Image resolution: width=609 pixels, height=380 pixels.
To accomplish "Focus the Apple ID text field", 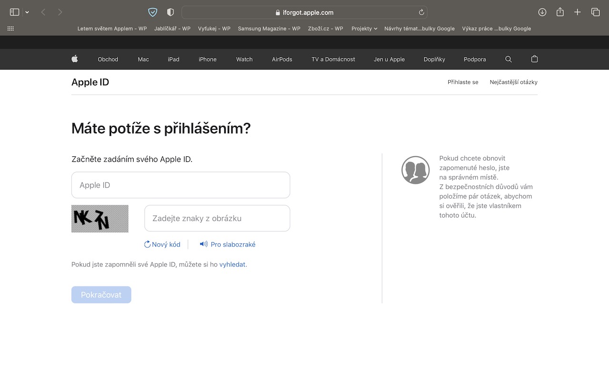I will (181, 185).
